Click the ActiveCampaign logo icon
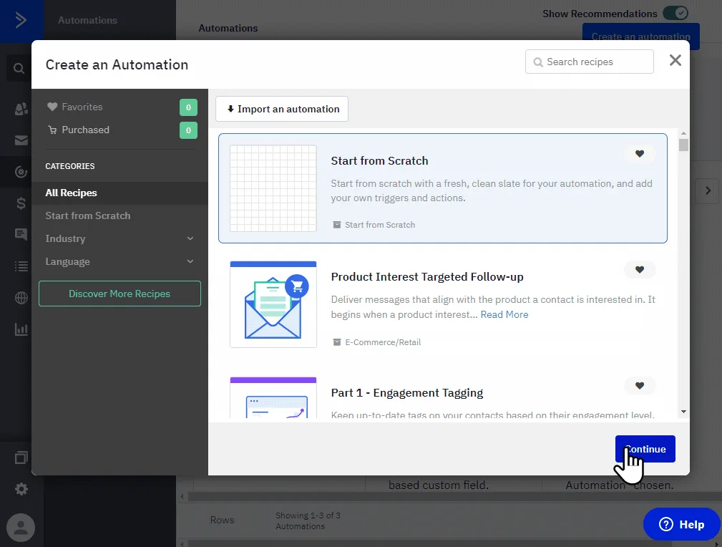Screen dimensions: 722x547 click(x=21, y=20)
